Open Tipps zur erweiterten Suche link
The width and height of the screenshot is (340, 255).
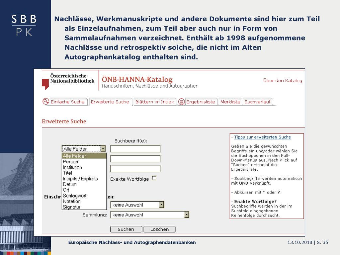[262, 137]
